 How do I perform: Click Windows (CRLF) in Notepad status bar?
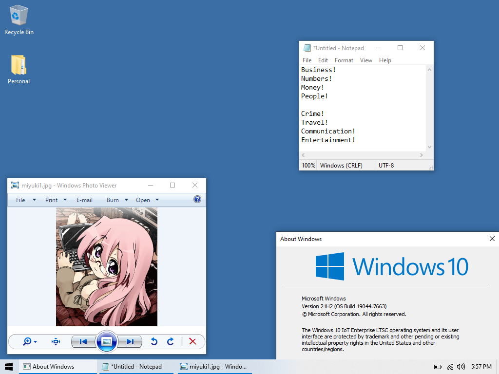(x=341, y=166)
